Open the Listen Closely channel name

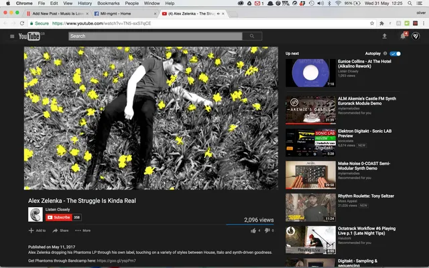[x=58, y=210]
